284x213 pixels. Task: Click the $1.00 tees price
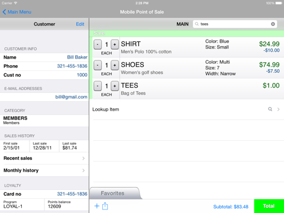[x=271, y=85]
